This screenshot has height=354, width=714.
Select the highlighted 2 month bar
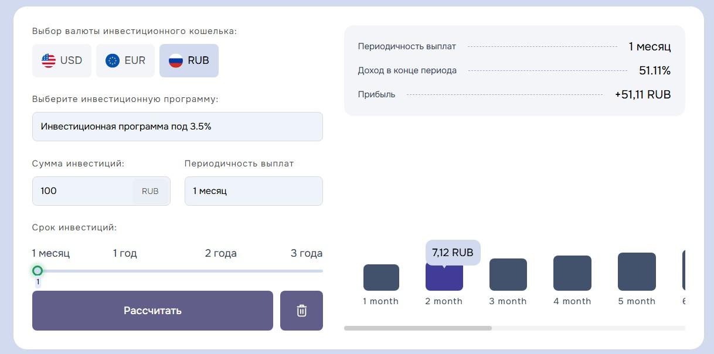pyautogui.click(x=444, y=278)
